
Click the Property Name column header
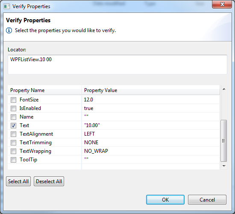44,90
